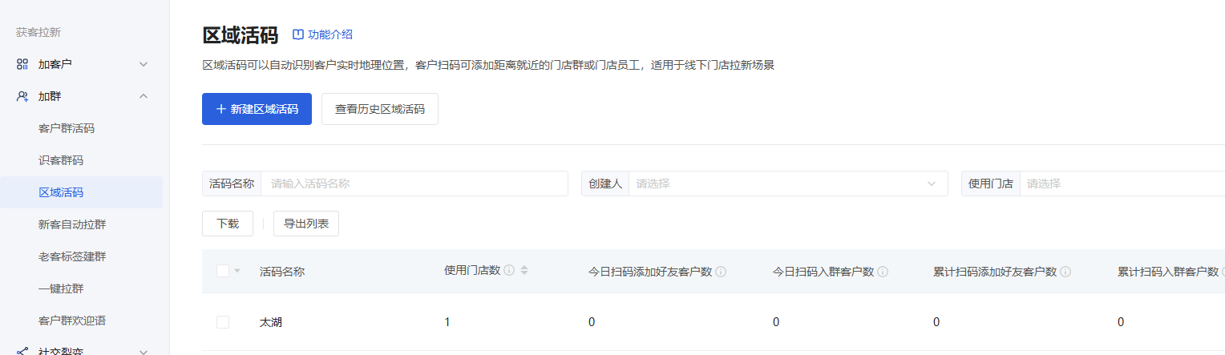
Task: Click the 获客拉新 section label
Action: click(38, 33)
